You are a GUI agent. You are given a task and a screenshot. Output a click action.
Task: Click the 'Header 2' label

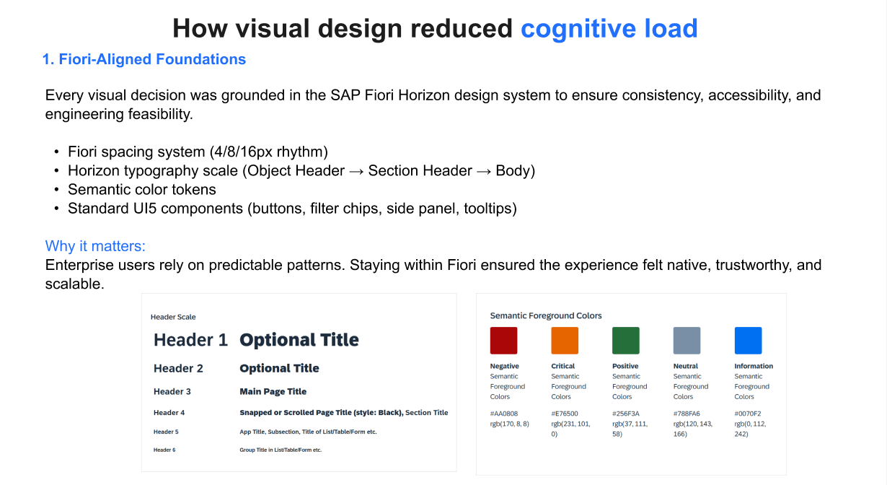click(178, 368)
